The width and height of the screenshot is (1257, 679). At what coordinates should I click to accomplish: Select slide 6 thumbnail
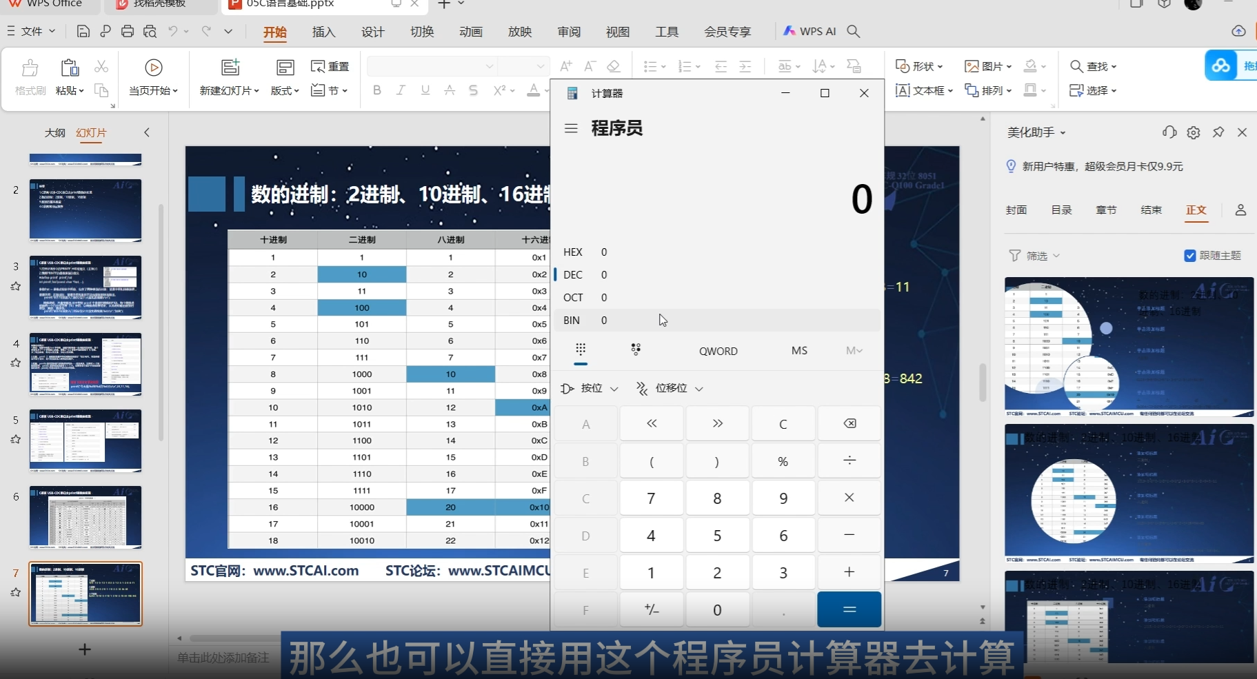[x=86, y=517]
